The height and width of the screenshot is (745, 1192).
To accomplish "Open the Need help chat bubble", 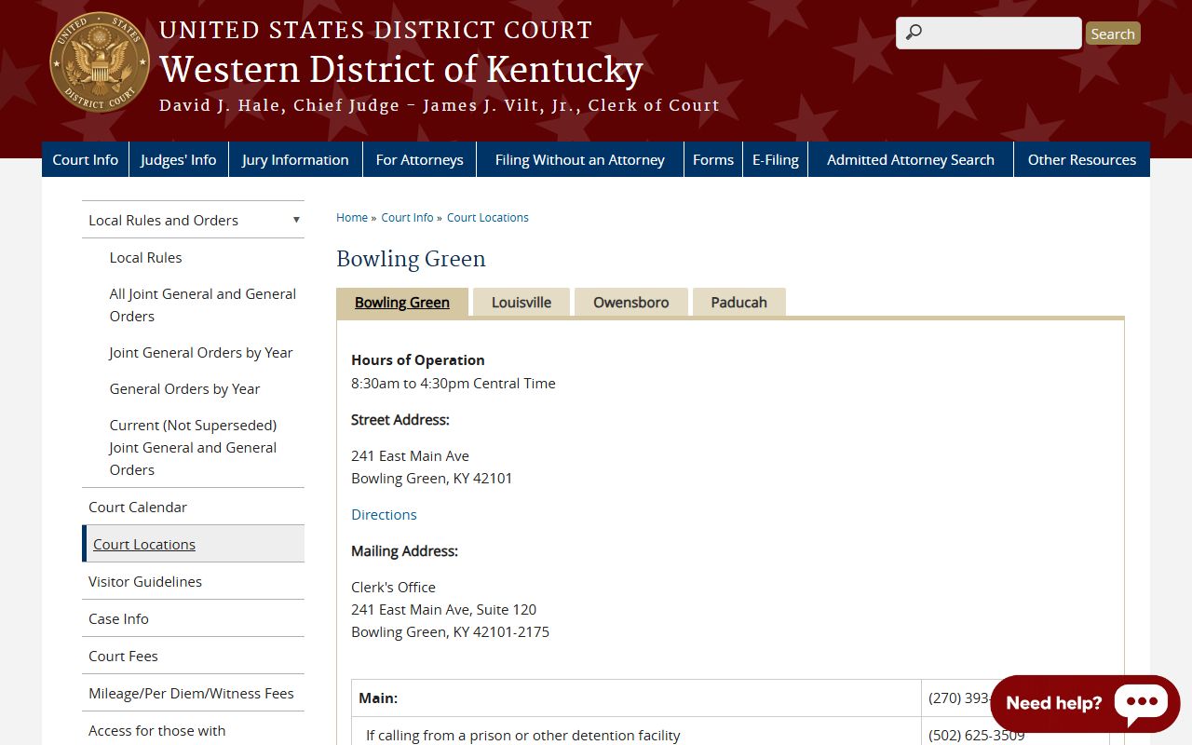I will coord(1085,703).
